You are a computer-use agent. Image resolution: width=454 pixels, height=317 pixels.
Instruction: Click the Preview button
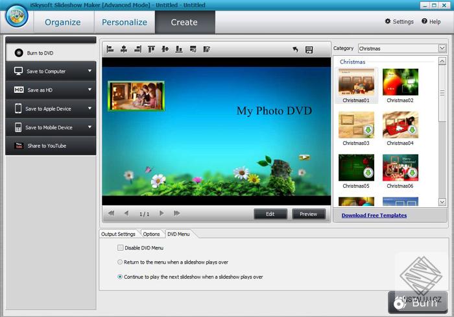tap(308, 214)
